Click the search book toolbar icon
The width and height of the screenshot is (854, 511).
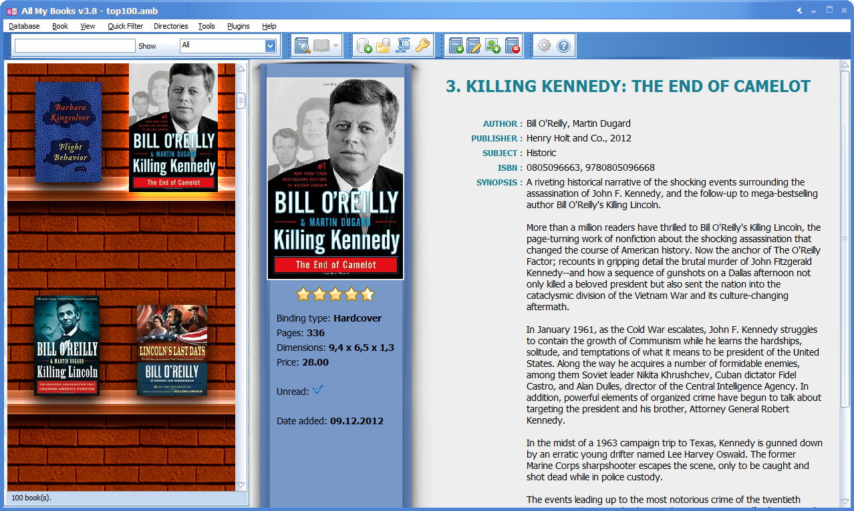click(x=303, y=45)
